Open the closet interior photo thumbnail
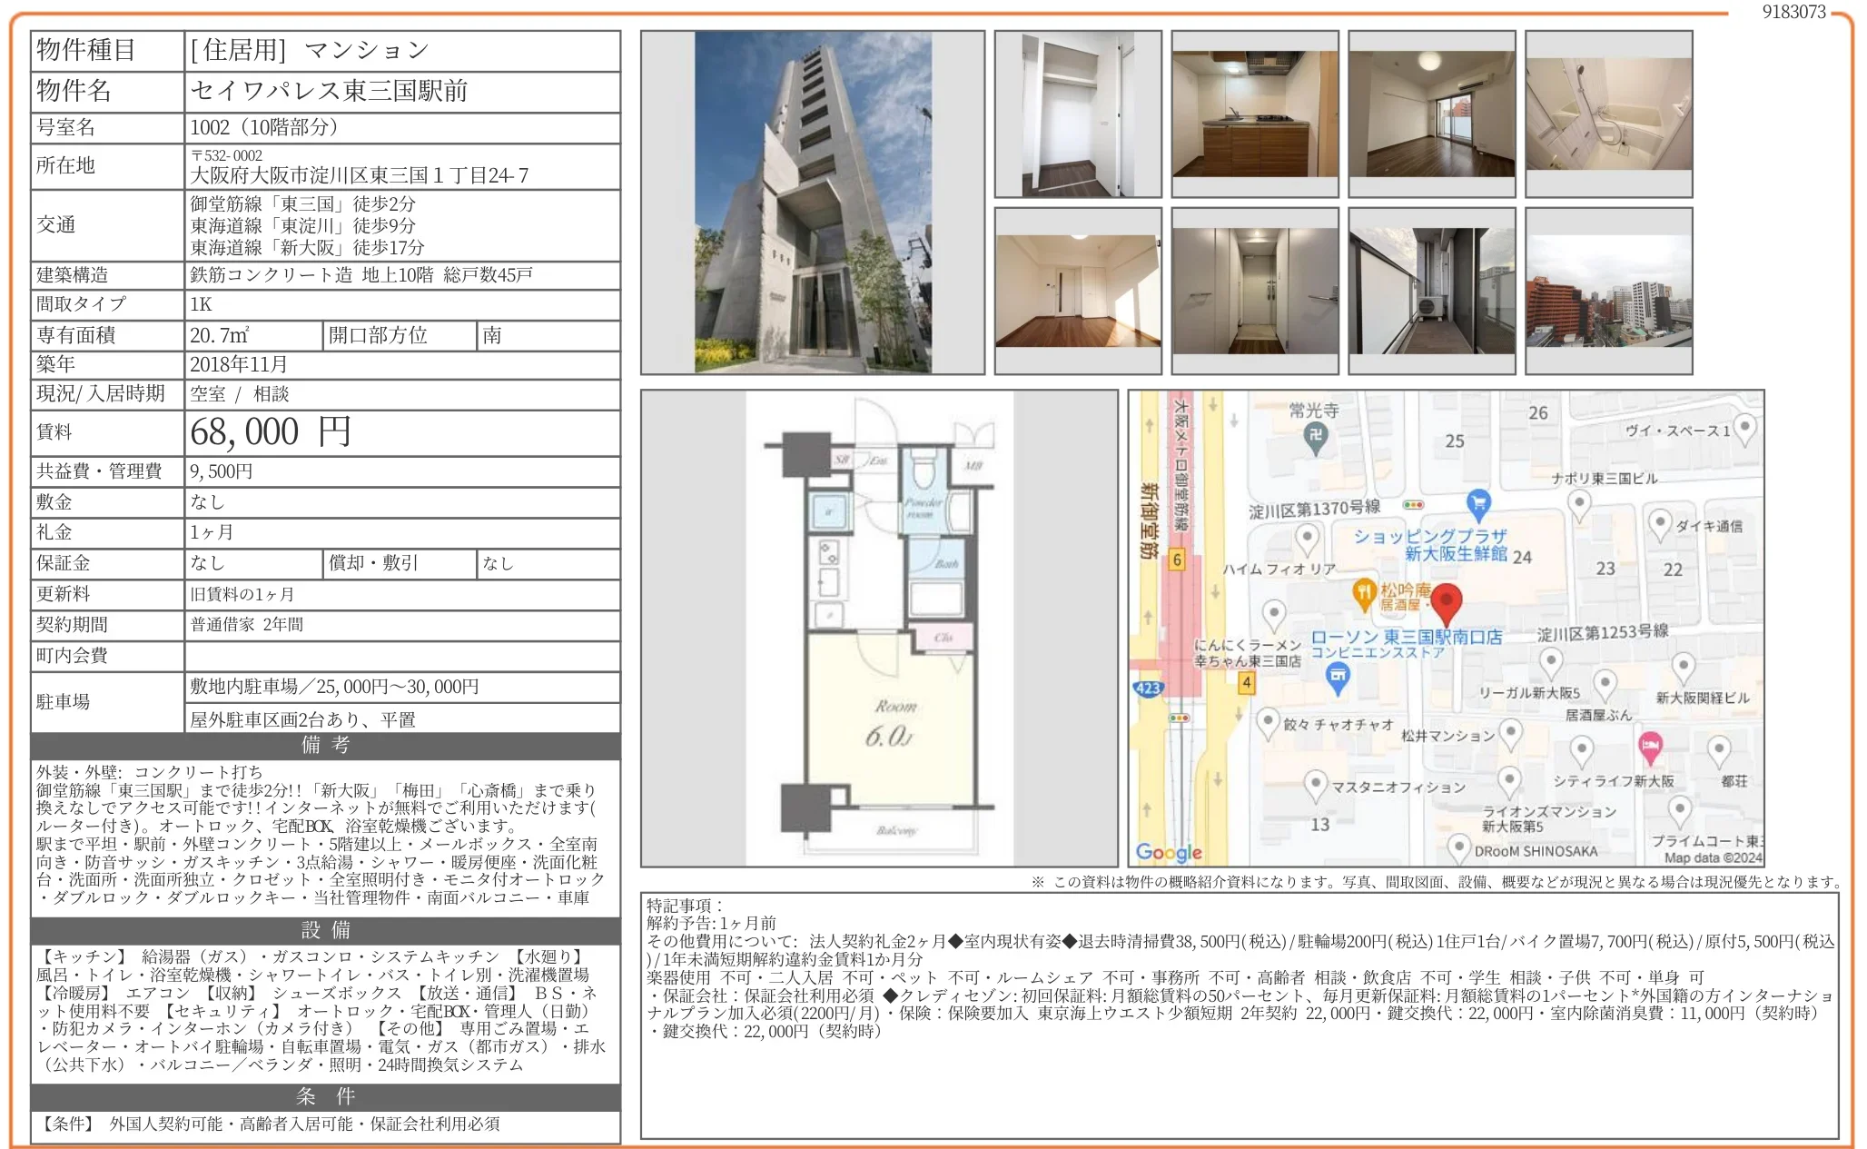Viewport: 1867px width, 1149px height. point(1077,114)
